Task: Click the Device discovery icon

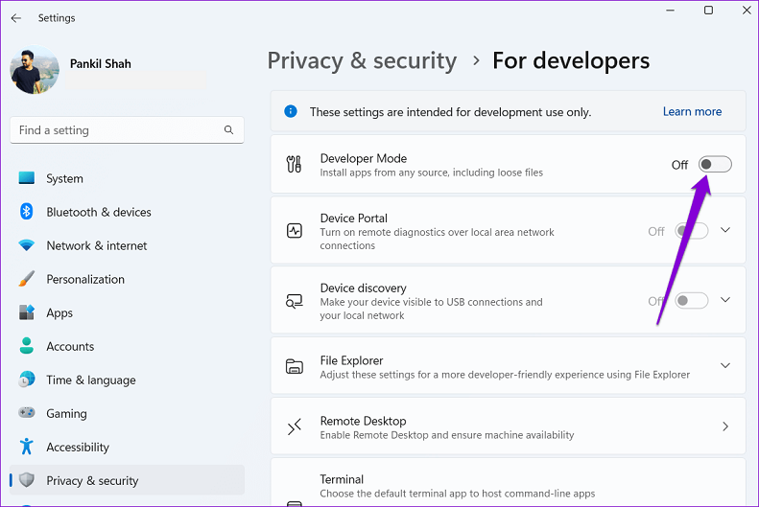Action: 295,301
